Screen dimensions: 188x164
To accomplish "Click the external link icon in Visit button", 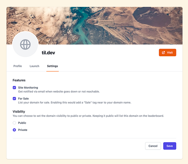I will pyautogui.click(x=164, y=52).
